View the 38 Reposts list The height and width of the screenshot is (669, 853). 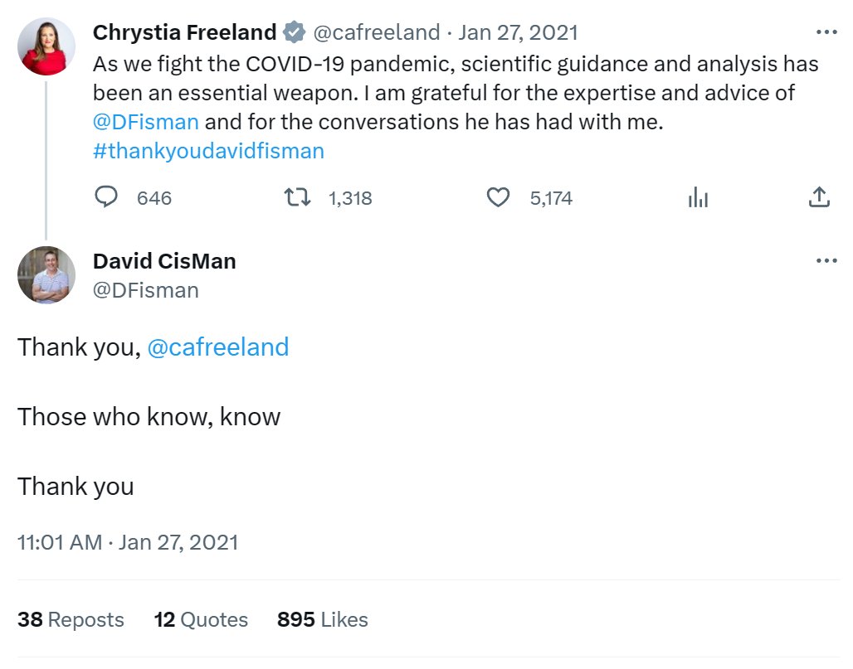[71, 619]
